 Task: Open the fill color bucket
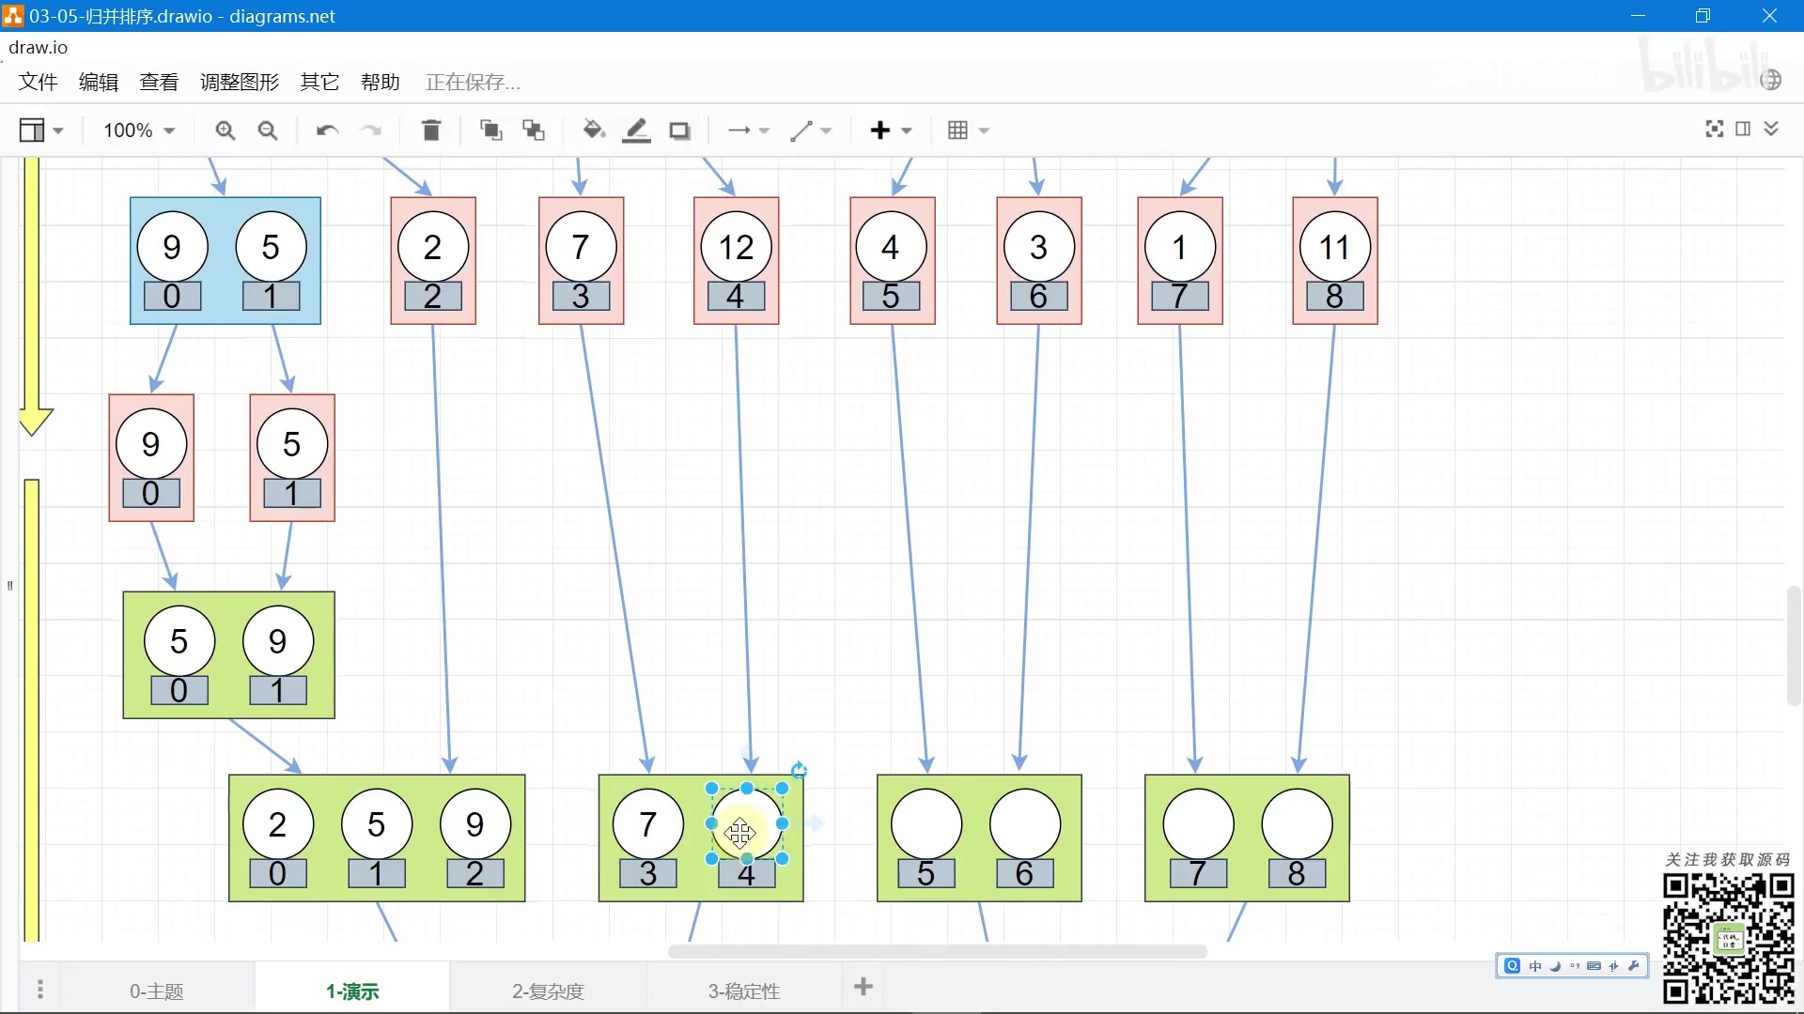click(593, 131)
